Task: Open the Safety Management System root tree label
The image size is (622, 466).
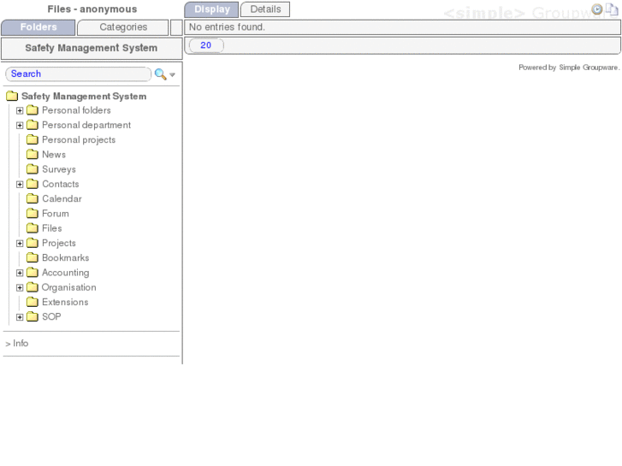Action: click(x=84, y=97)
